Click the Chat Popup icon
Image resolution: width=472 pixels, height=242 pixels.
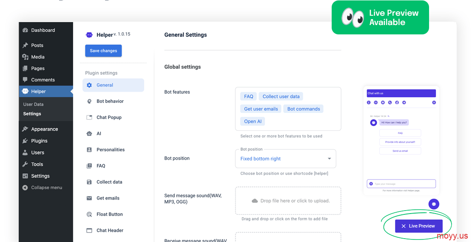[x=89, y=117]
